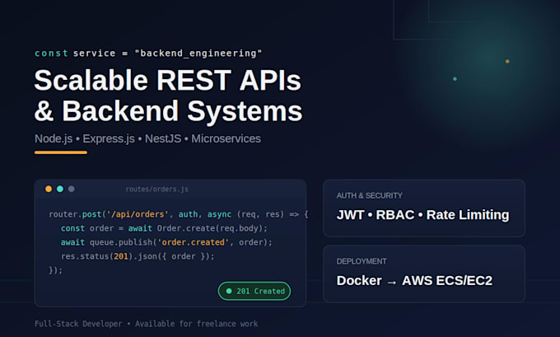The height and width of the screenshot is (337, 560).
Task: Click the JWT • RBAC • Rate Limiting text
Action: tap(422, 215)
